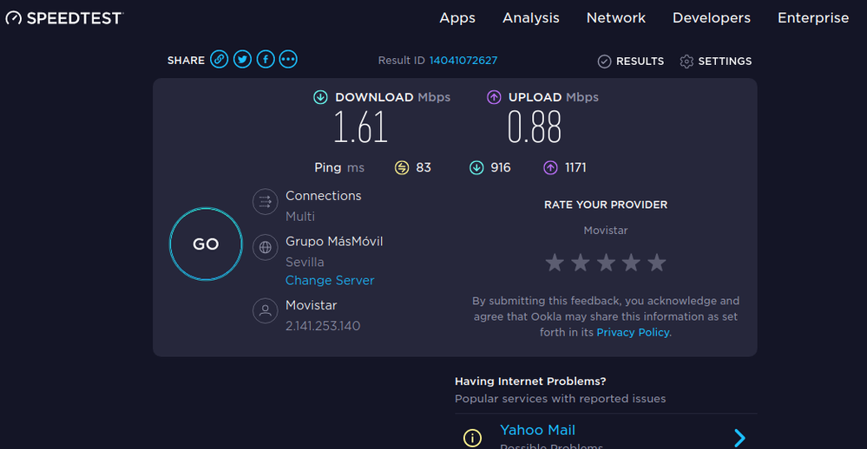Image resolution: width=867 pixels, height=449 pixels.
Task: Click the user ISP icon
Action: tap(265, 311)
